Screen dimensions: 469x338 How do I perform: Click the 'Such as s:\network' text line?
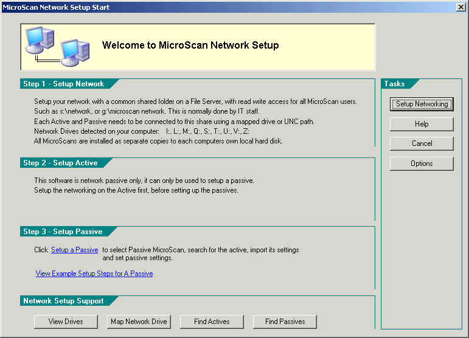click(x=147, y=111)
